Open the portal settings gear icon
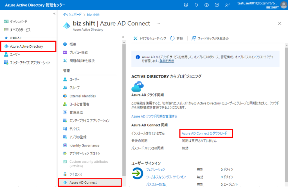This screenshot has width=288, height=187. pyautogui.click(x=206, y=5)
